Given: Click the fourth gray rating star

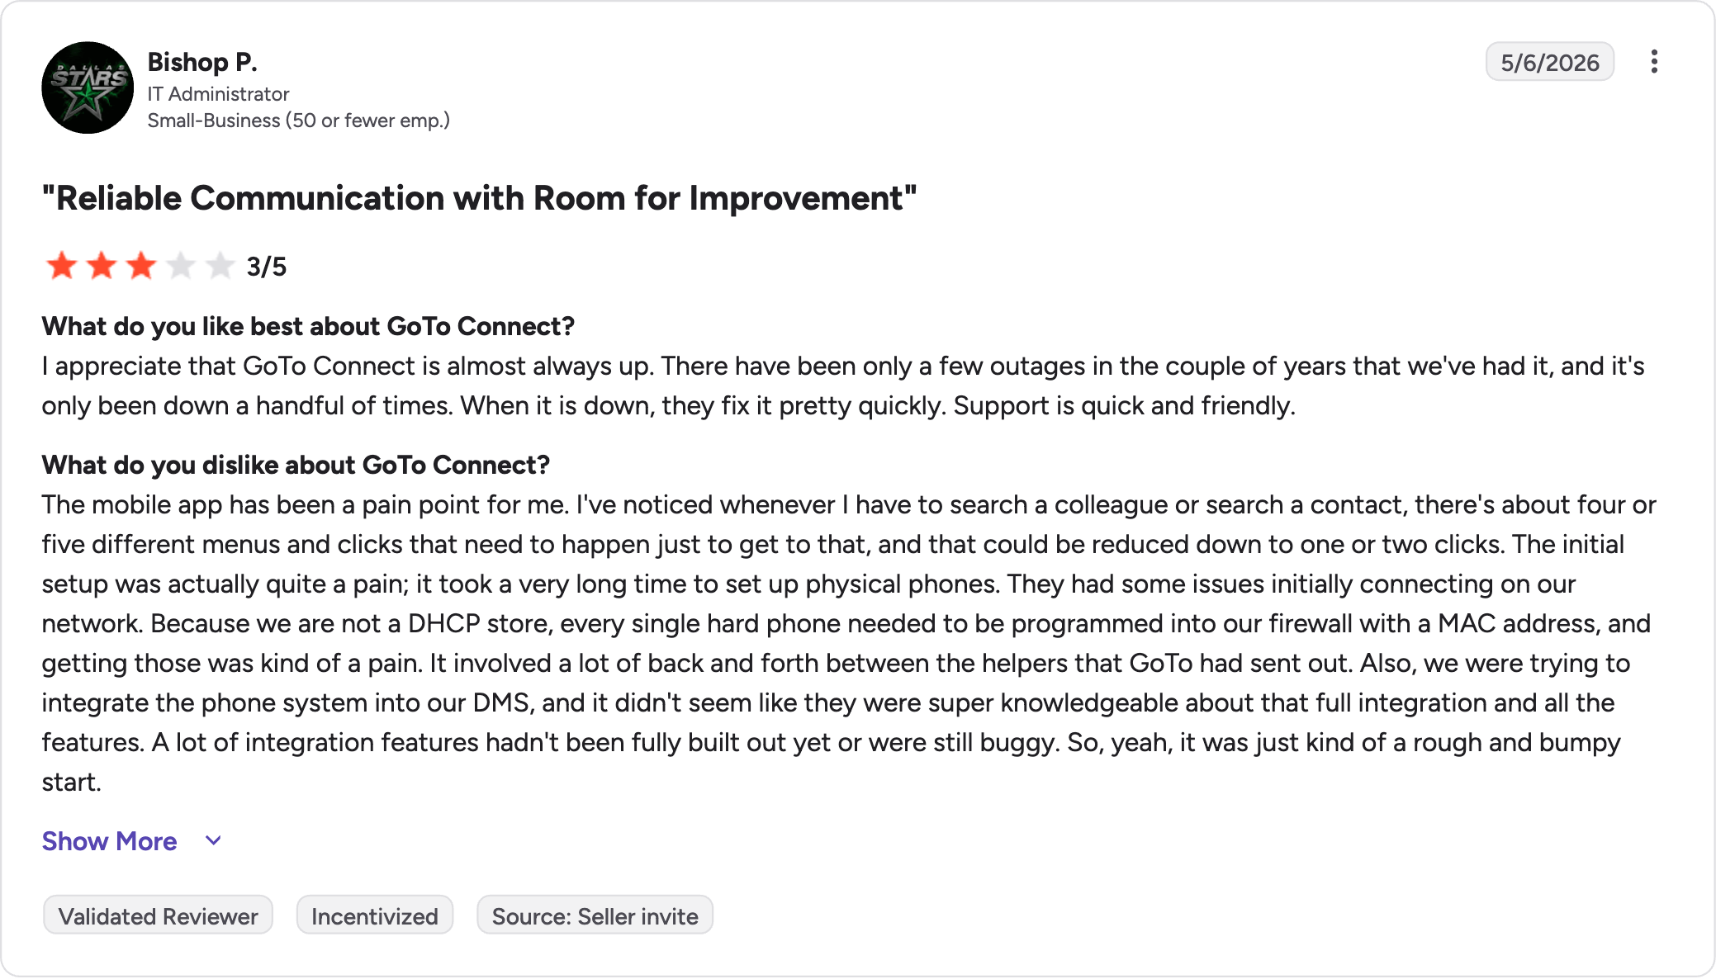Looking at the screenshot, I should pos(181,266).
